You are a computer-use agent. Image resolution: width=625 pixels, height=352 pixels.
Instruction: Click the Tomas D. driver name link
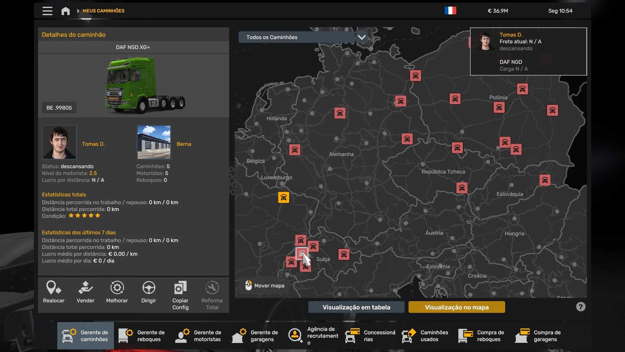pyautogui.click(x=93, y=144)
